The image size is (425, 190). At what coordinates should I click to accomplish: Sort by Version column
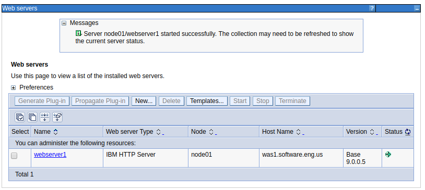(x=372, y=132)
